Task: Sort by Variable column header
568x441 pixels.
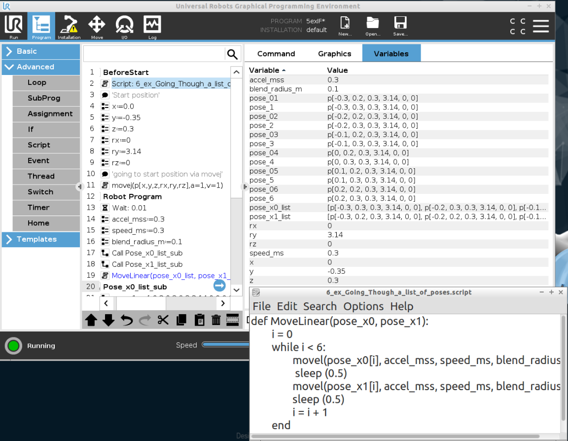Action: pyautogui.click(x=267, y=71)
